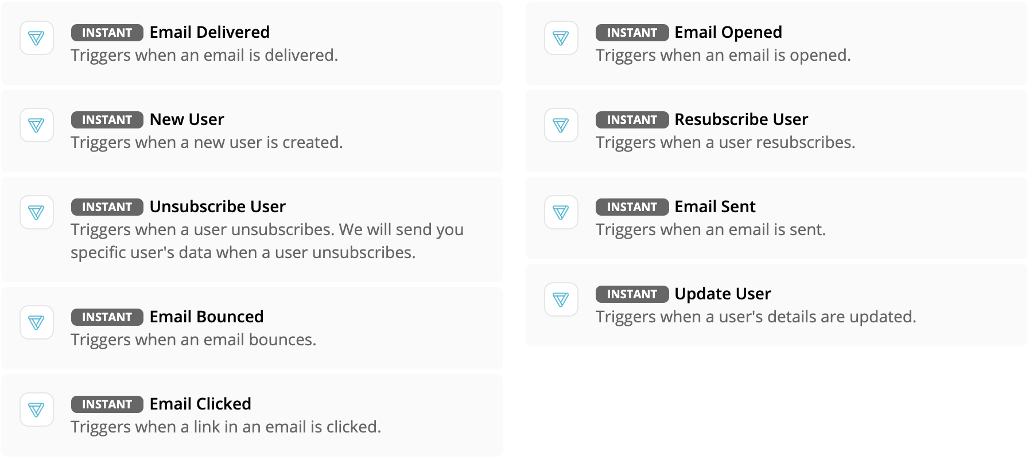Click the Email Bounced trigger icon
The width and height of the screenshot is (1033, 460).
(37, 322)
